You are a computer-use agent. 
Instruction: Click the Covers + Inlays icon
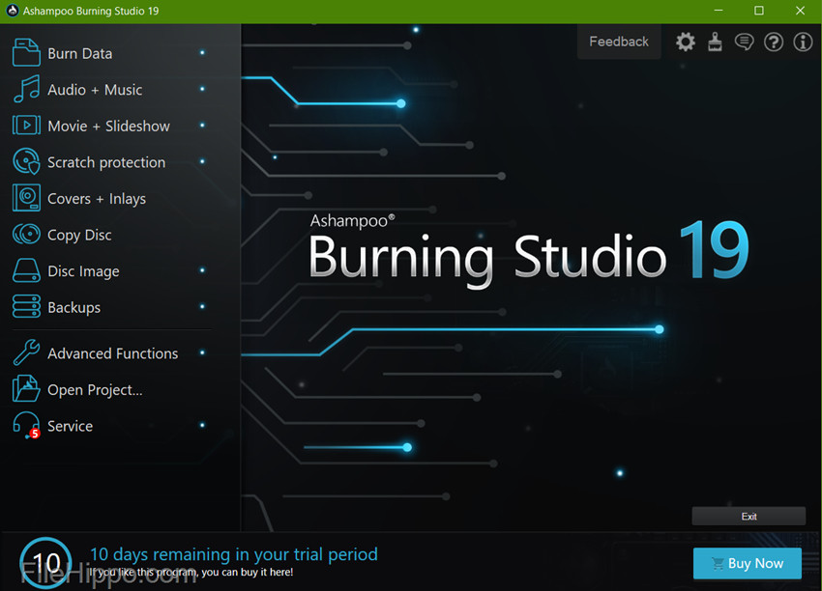tap(25, 198)
